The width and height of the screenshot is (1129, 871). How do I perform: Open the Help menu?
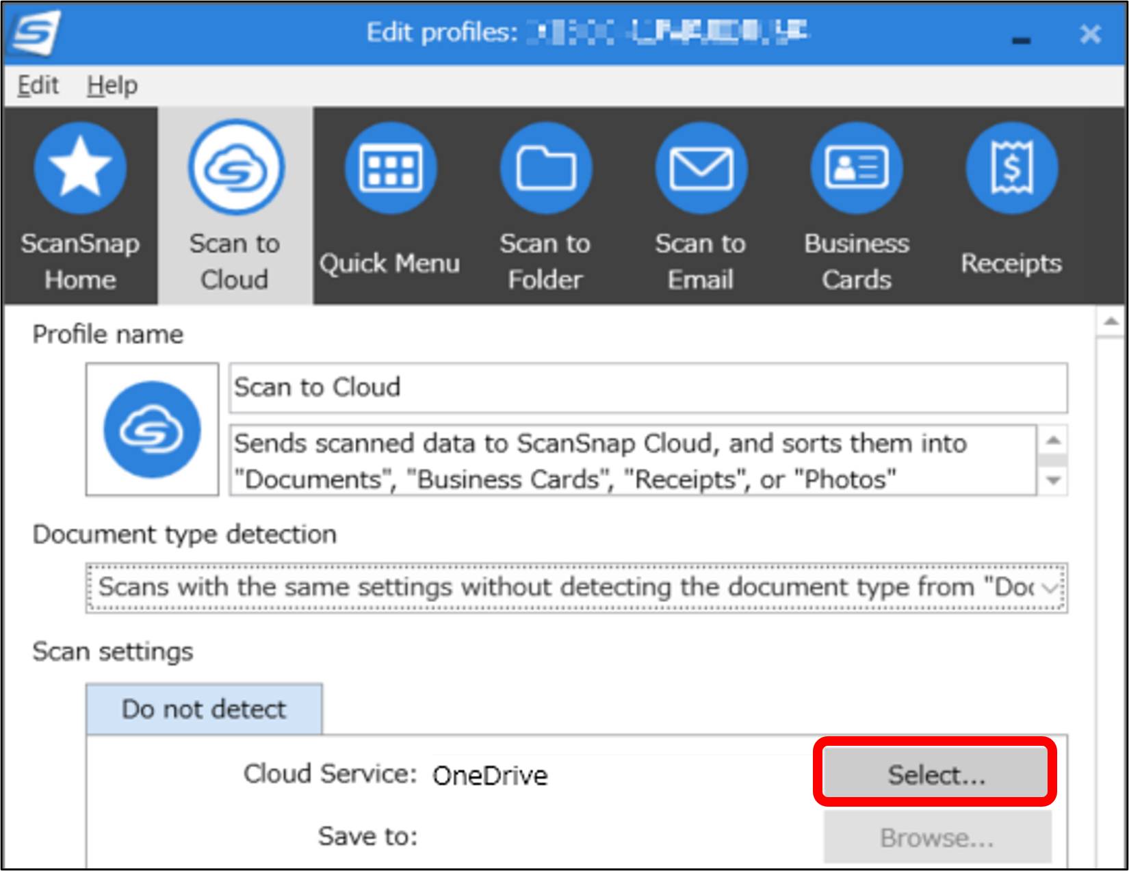112,86
